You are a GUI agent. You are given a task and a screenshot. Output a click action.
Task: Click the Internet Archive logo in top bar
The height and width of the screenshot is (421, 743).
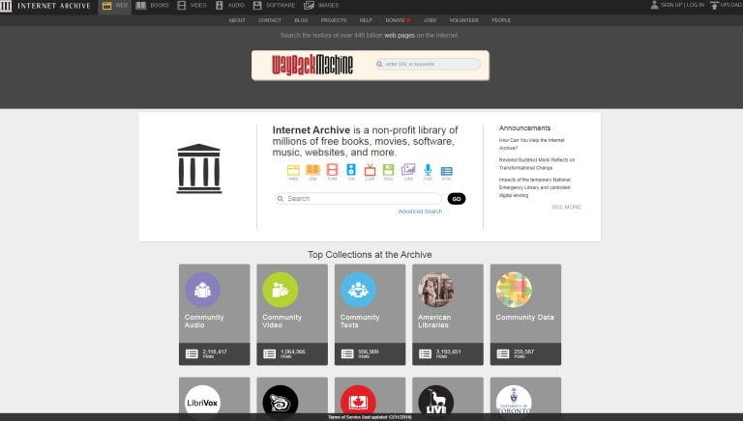[45, 6]
